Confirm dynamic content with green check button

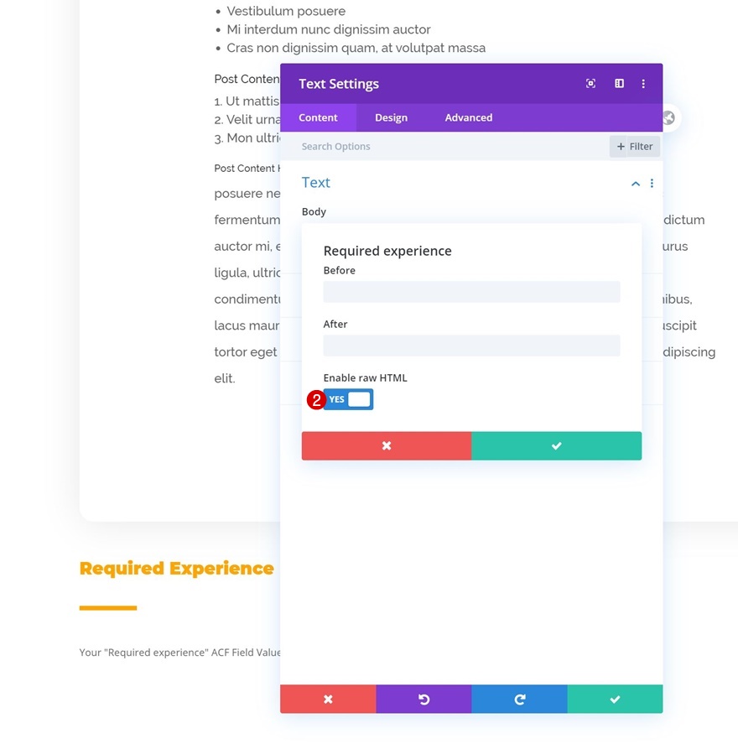point(556,446)
